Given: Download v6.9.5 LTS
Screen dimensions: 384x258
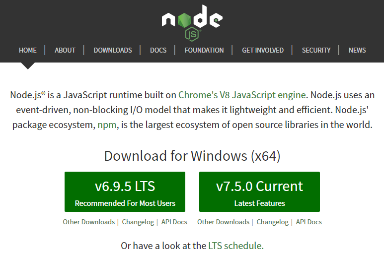Looking at the screenshot, I should [125, 192].
